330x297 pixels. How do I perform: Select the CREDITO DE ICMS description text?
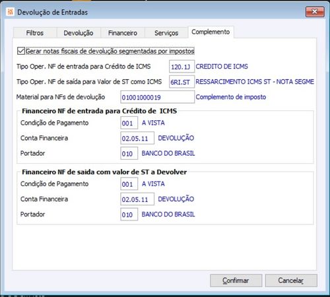(222, 67)
